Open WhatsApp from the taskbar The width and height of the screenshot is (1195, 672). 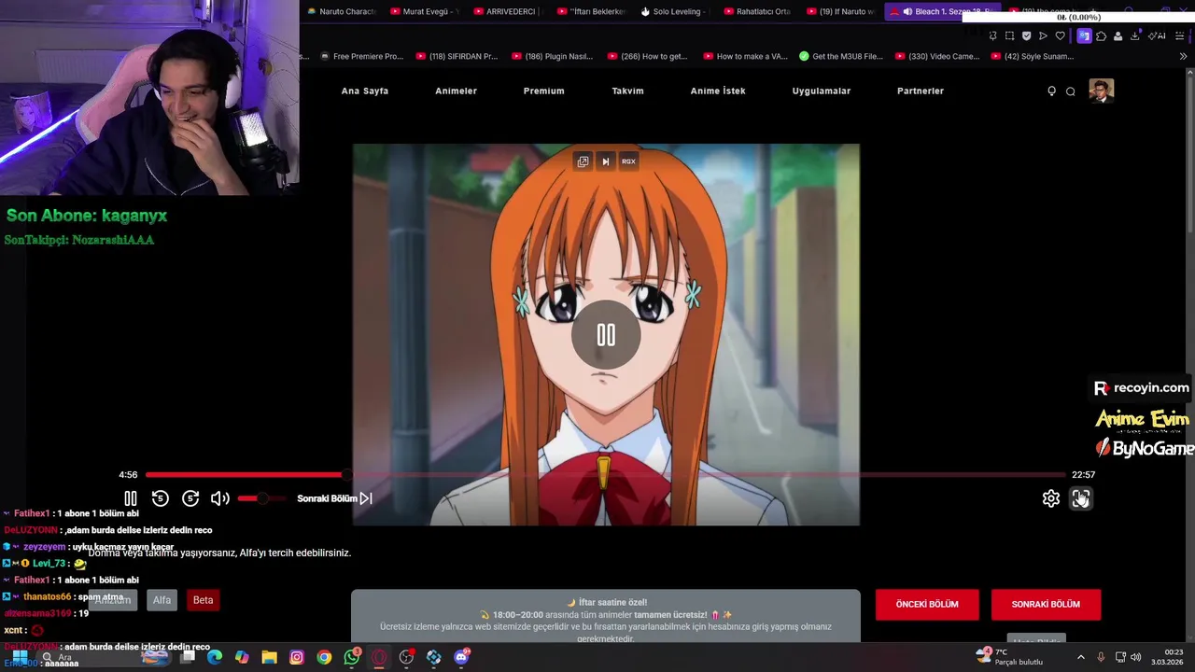tap(352, 657)
